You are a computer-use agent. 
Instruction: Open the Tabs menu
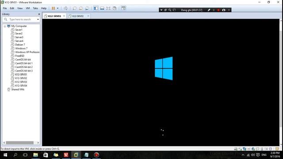coord(35,8)
